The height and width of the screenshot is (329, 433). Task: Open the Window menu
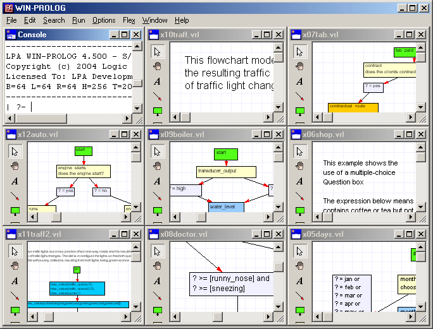154,20
